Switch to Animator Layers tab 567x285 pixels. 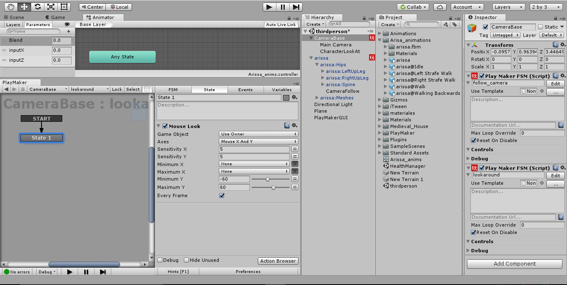coord(13,24)
